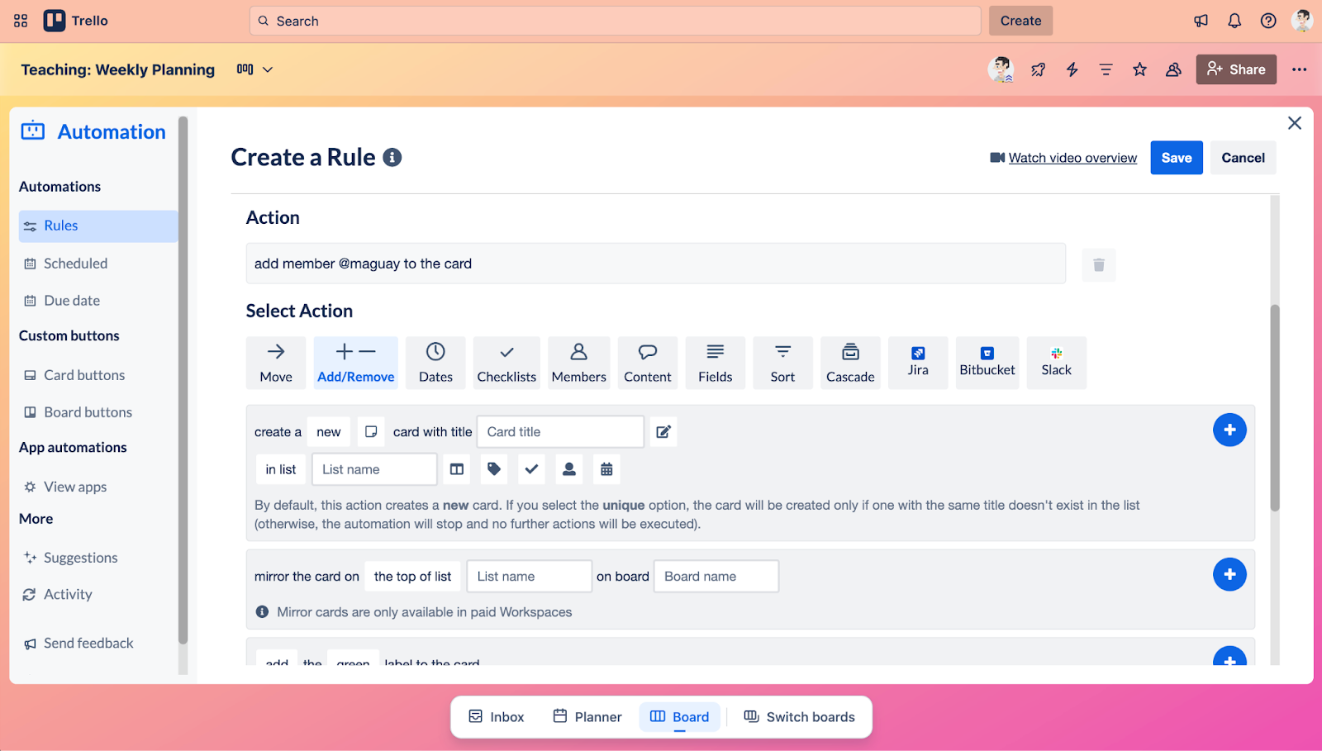Save the automation rule
This screenshot has height=751, width=1322.
pos(1176,157)
